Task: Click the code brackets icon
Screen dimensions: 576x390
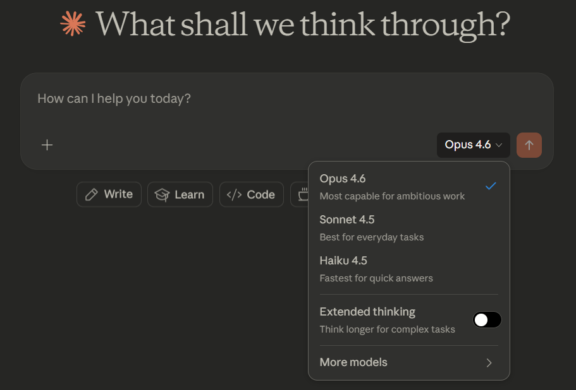Action: (x=234, y=194)
